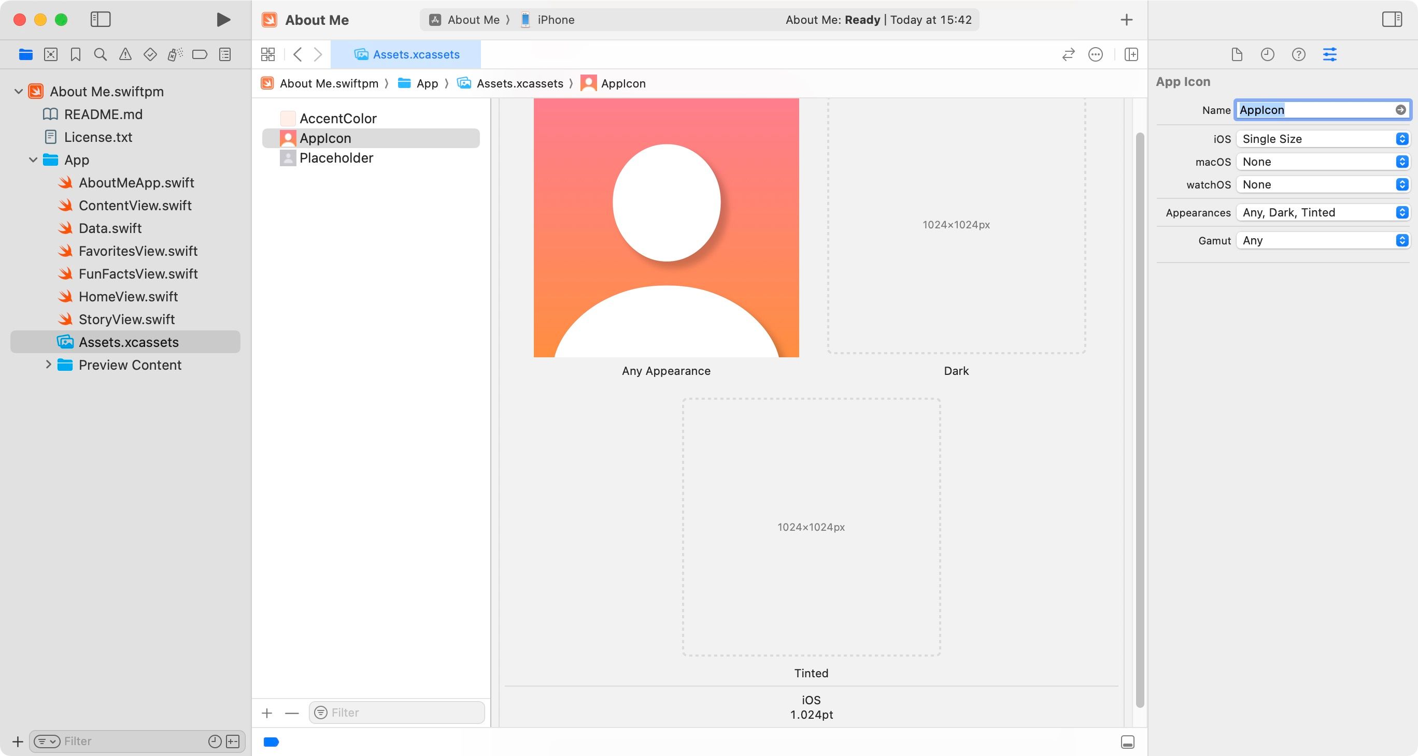This screenshot has width=1418, height=756.
Task: Click the attributes inspector panel icon
Action: point(1330,54)
